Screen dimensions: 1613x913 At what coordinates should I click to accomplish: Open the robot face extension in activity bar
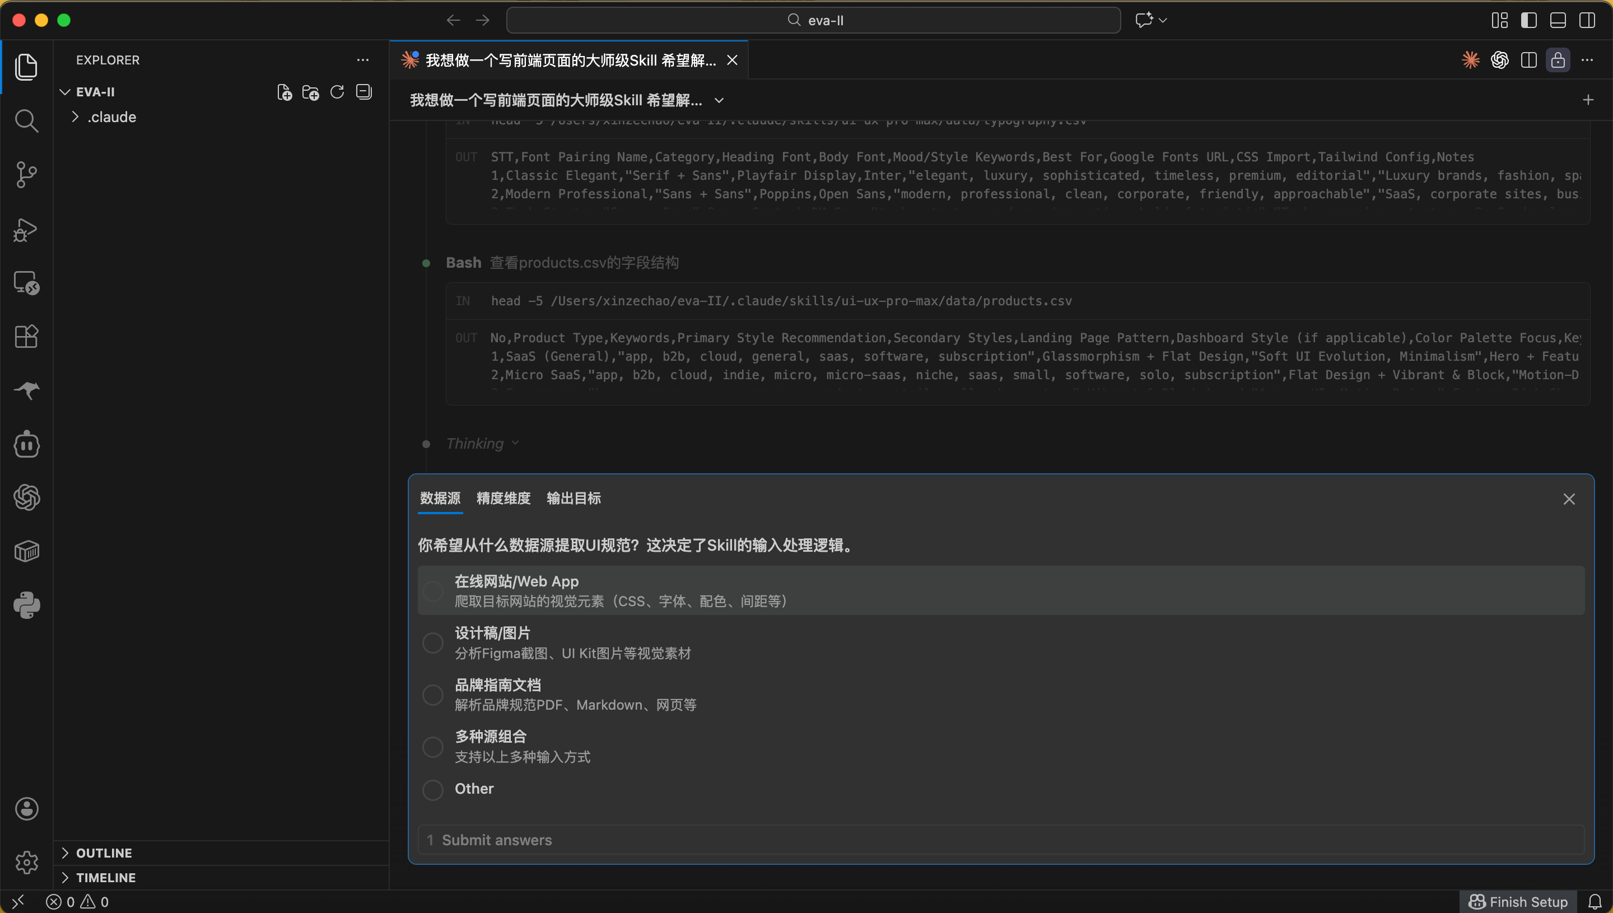26,445
